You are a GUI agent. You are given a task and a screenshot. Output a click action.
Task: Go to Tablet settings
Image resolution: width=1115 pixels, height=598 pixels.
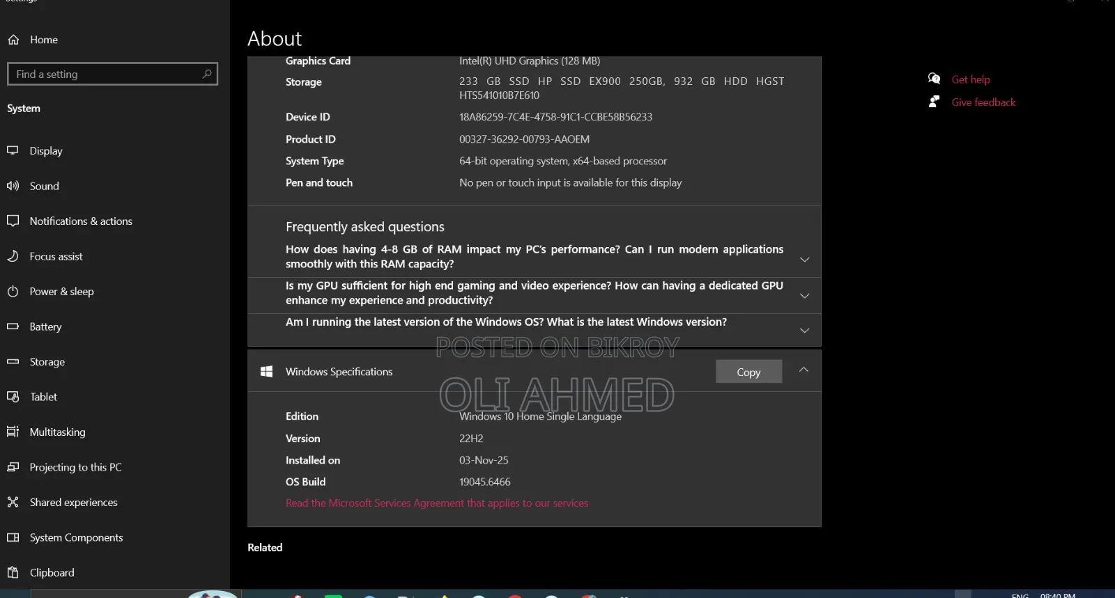click(43, 397)
